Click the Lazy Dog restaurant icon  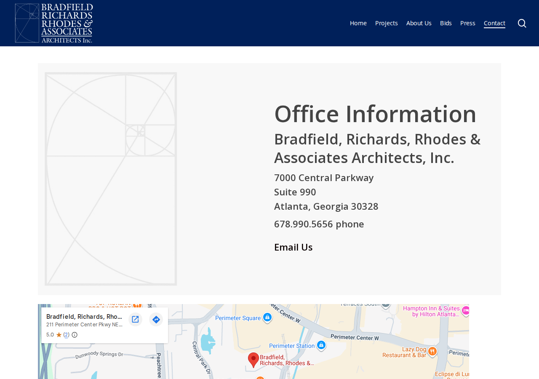[432, 351]
